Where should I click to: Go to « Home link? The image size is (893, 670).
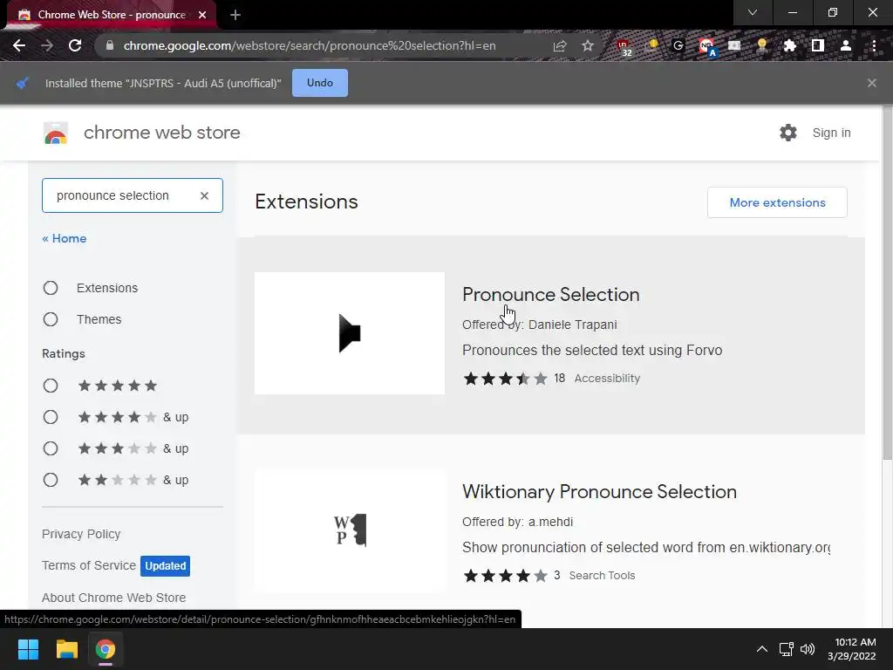(x=65, y=238)
